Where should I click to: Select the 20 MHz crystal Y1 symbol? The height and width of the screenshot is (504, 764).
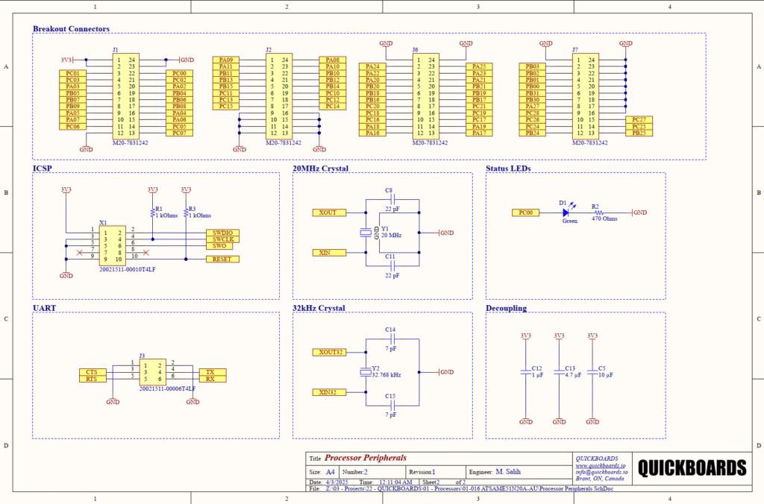click(x=366, y=233)
